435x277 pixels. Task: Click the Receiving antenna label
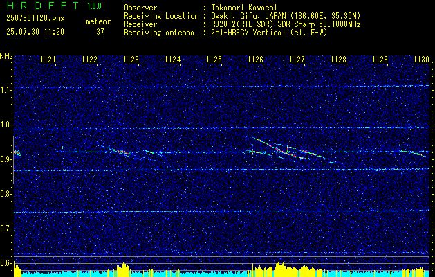tap(159, 33)
